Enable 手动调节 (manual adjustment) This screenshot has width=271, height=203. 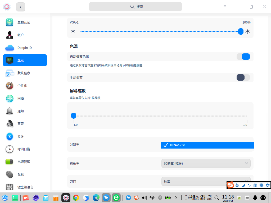(x=243, y=77)
